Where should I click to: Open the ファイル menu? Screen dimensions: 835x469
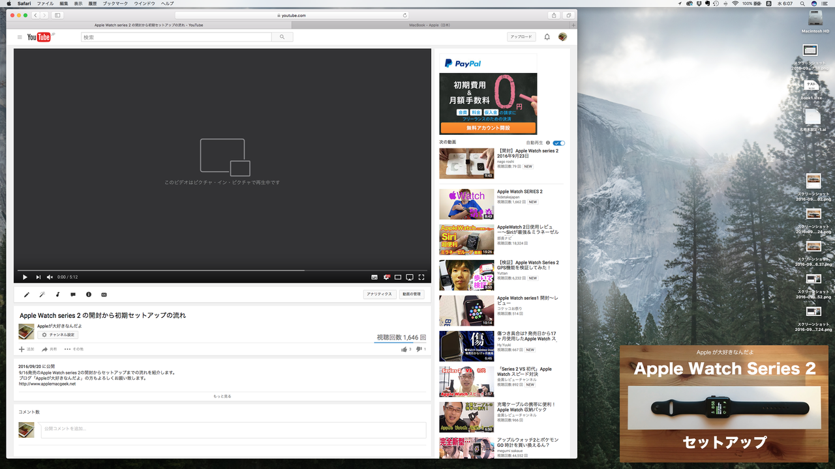coord(45,3)
